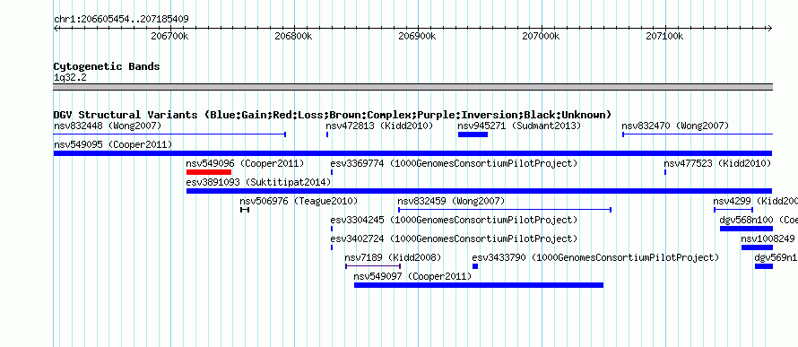Viewport: 798px width, 347px height.
Task: Click the 207100k ruler tick label
Action: click(x=664, y=37)
